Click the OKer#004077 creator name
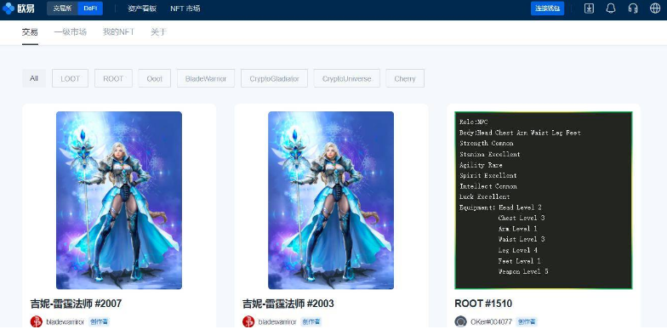 tap(492, 321)
